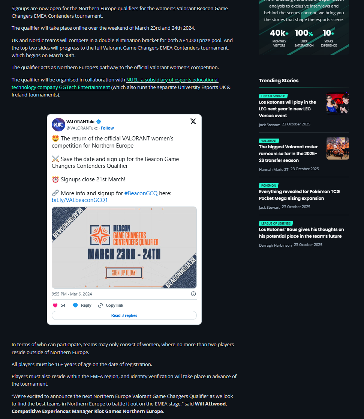Click the Los Ratones LEC story thumbnail

tap(338, 104)
